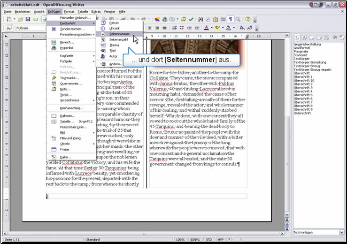Click the Navigator compass icon
This screenshot has width=347, height=244.
[208, 19]
